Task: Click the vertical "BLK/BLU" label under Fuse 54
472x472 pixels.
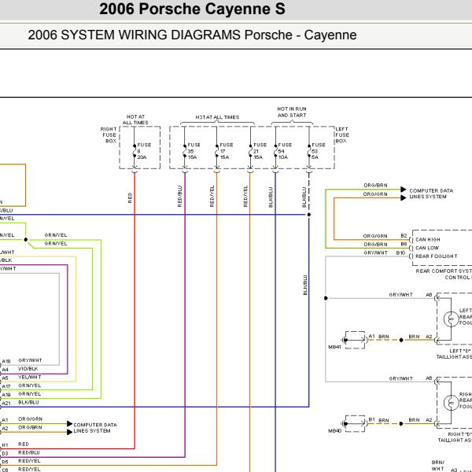Action: tap(271, 197)
